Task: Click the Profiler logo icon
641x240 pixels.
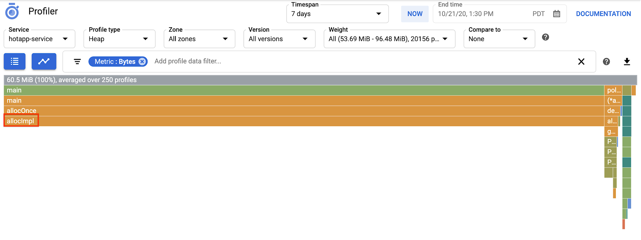Action: 12,12
